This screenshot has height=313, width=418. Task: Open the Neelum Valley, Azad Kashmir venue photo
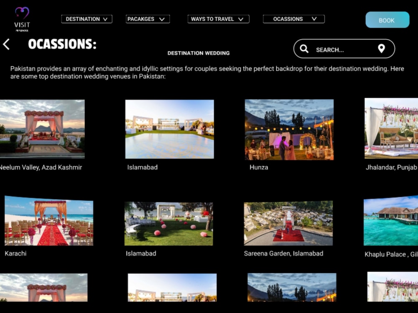pyautogui.click(x=42, y=129)
